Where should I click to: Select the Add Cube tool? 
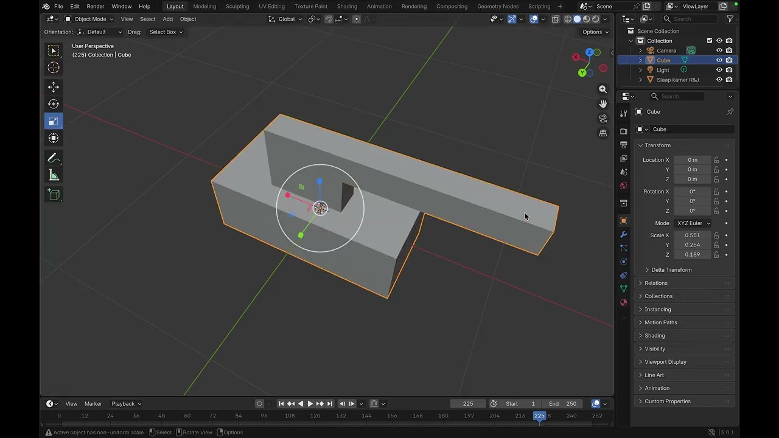coord(54,195)
